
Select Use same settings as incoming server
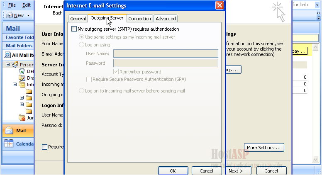coord(81,37)
